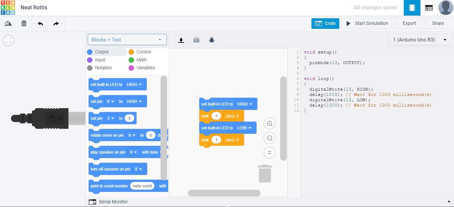Click the Serial Monitor window icon
The image size is (454, 207).
coord(92,202)
